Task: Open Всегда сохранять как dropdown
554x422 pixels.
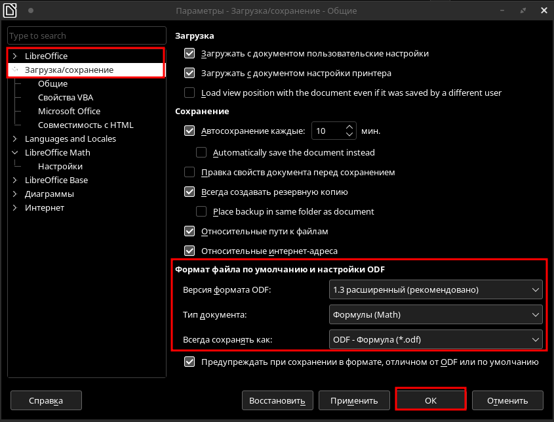Action: [435, 339]
